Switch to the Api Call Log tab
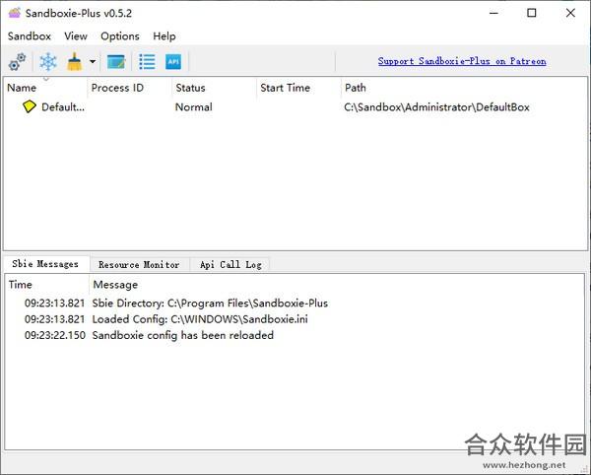This screenshot has width=591, height=475. click(x=230, y=265)
